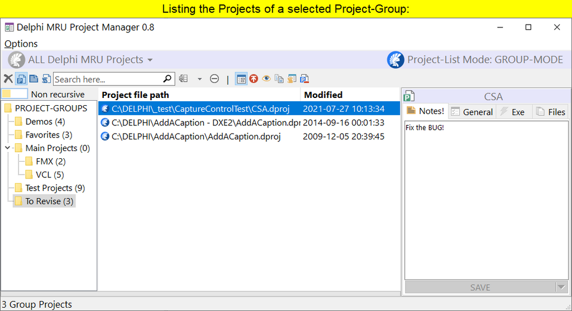The image size is (572, 311).
Task: Click the gray Delphi helmet icon at left
Action: pyautogui.click(x=16, y=60)
